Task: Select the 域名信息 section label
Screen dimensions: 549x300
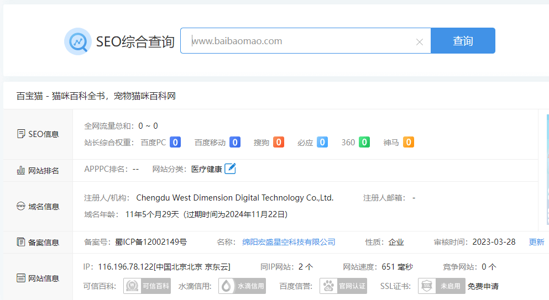Action: point(38,207)
